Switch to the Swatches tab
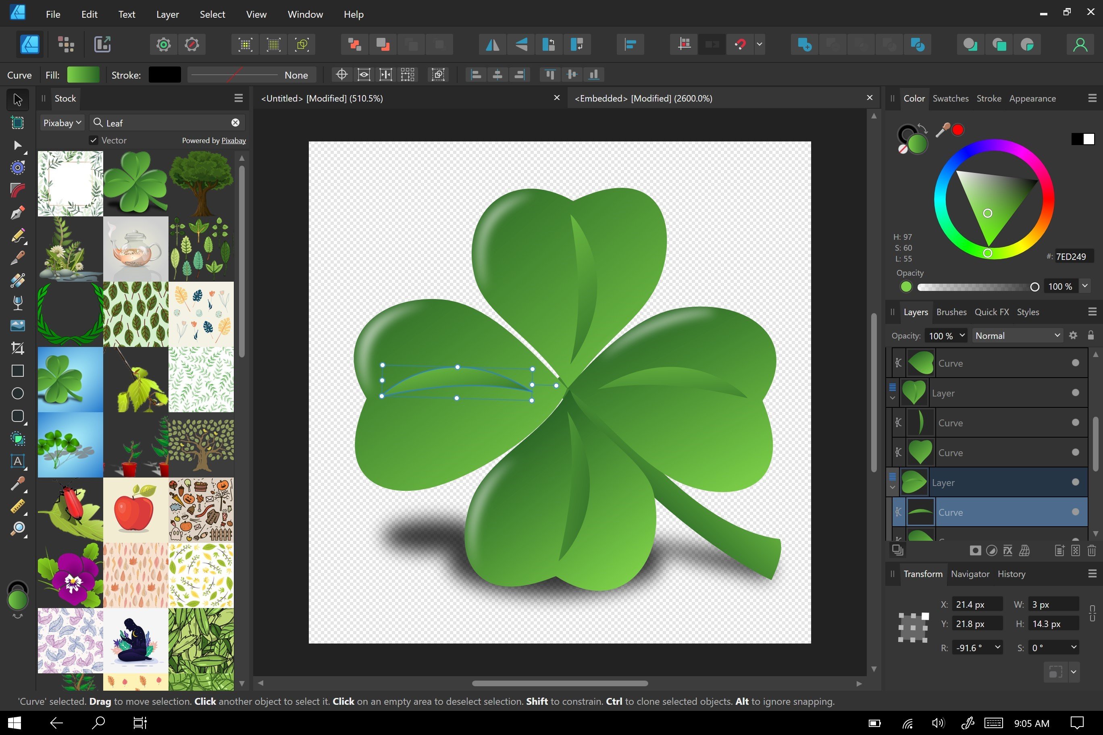 pyautogui.click(x=950, y=98)
